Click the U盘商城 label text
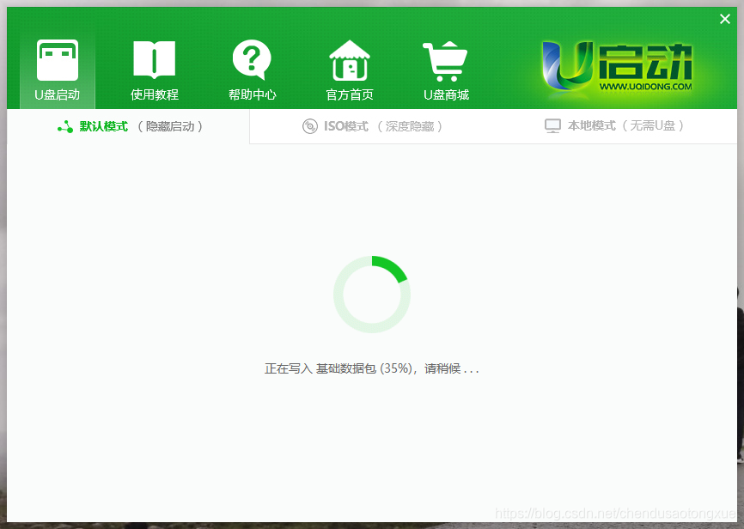Image resolution: width=744 pixels, height=529 pixels. pyautogui.click(x=446, y=95)
